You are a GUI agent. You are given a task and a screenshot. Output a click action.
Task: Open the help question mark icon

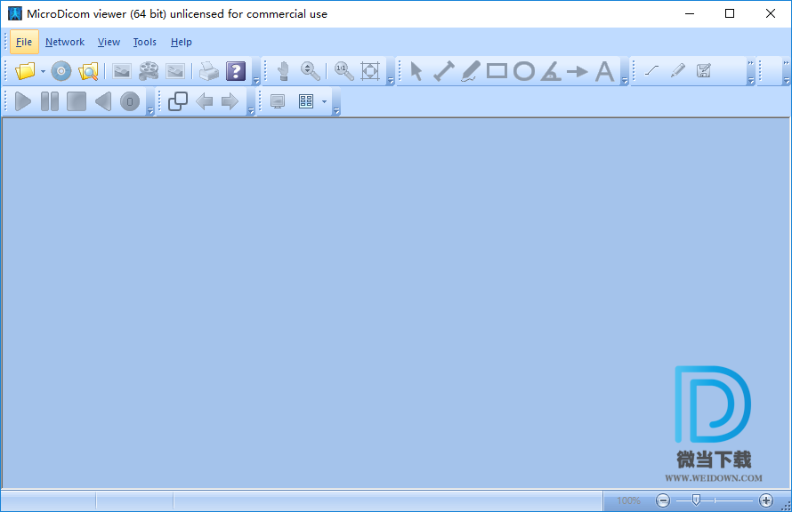(x=235, y=71)
